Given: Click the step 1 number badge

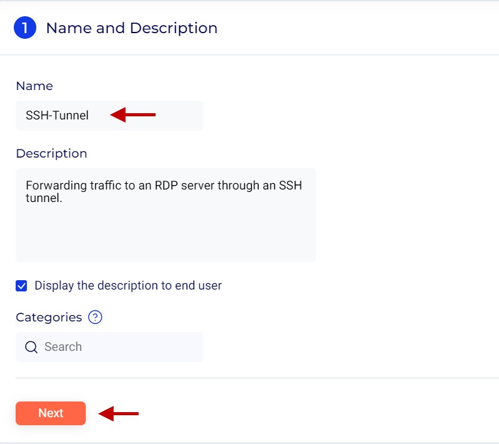Looking at the screenshot, I should tap(25, 28).
